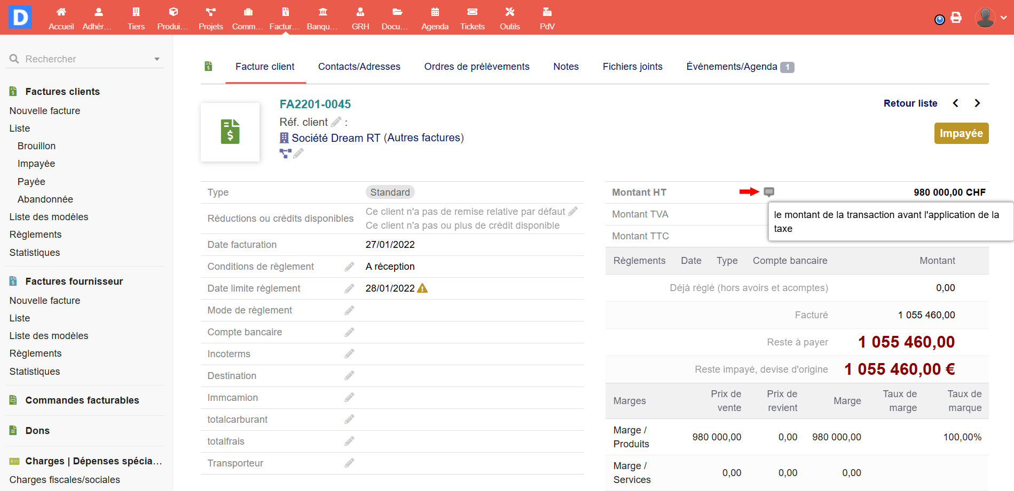1014x491 pixels.
Task: Open the Fichiers joints tab
Action: (632, 67)
